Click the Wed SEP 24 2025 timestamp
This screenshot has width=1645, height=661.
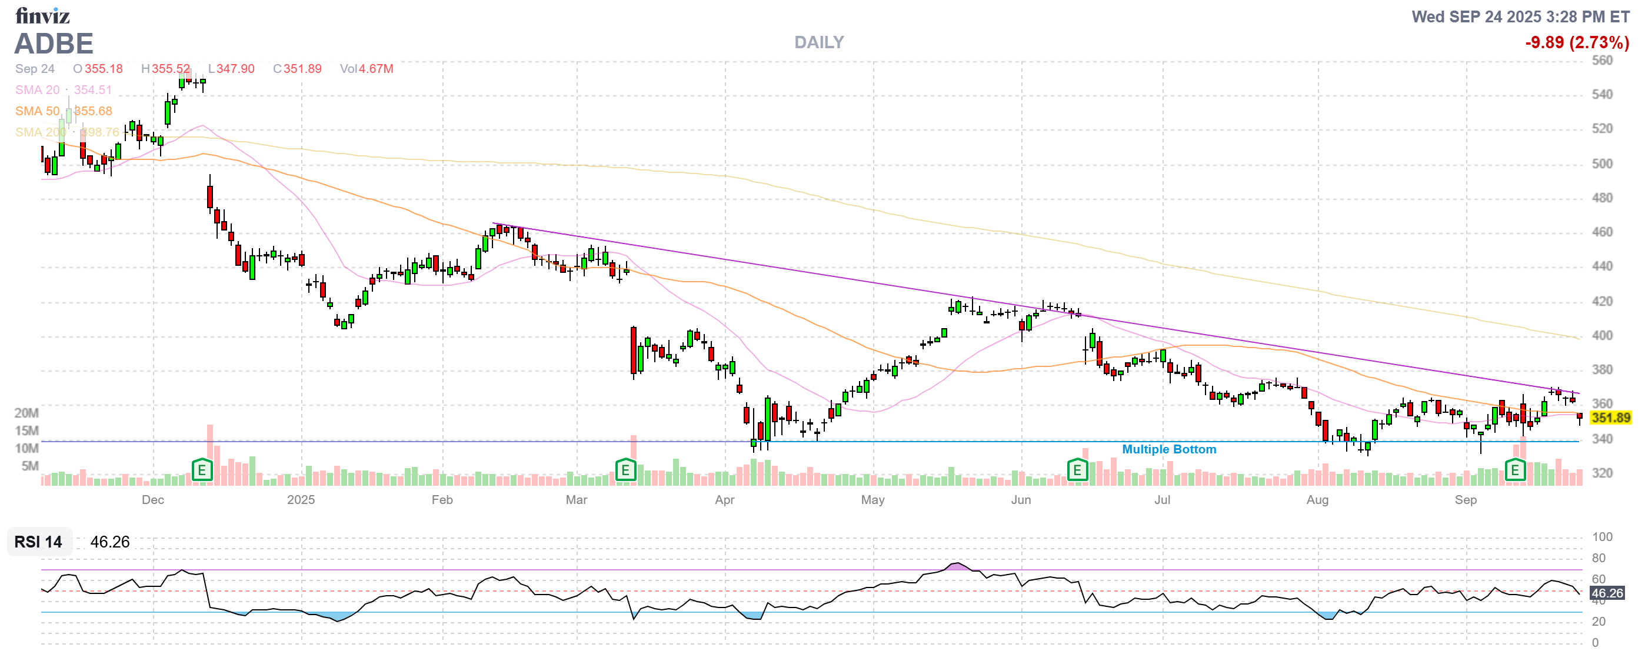coord(1520,16)
